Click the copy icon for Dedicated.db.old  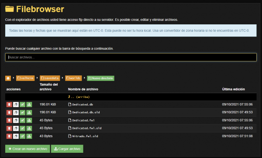(x=16, y=112)
